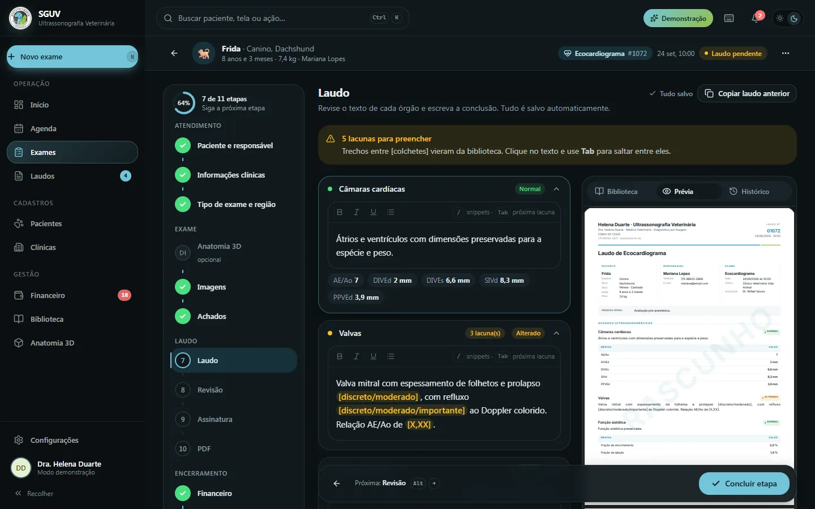Click the PPVEd 3,9 mm chip
Image resolution: width=815 pixels, height=509 pixels.
(x=356, y=297)
